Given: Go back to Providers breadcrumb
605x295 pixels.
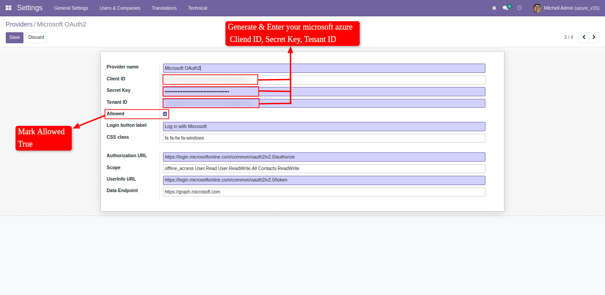Looking at the screenshot, I should tap(19, 24).
